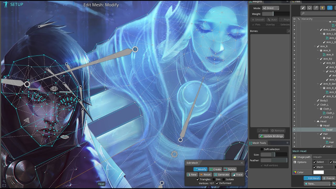This screenshot has height=189, width=336.
Task: Click the slot filter circle icon in Tree
Action: (309, 8)
